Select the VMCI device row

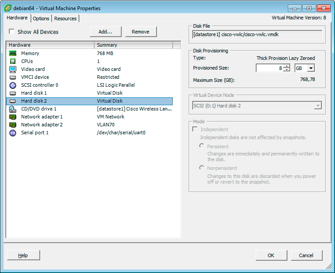89,77
